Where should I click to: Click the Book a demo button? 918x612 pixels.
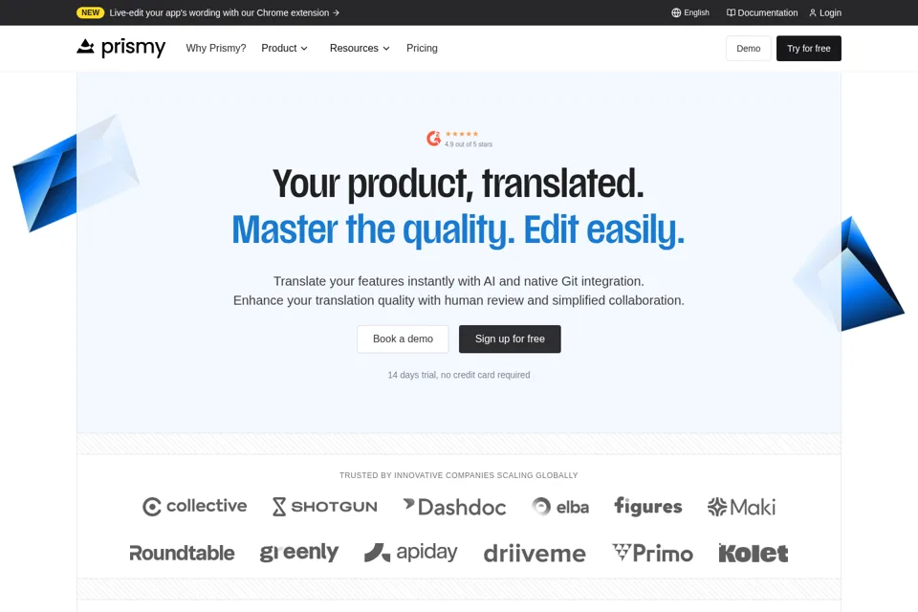point(403,339)
